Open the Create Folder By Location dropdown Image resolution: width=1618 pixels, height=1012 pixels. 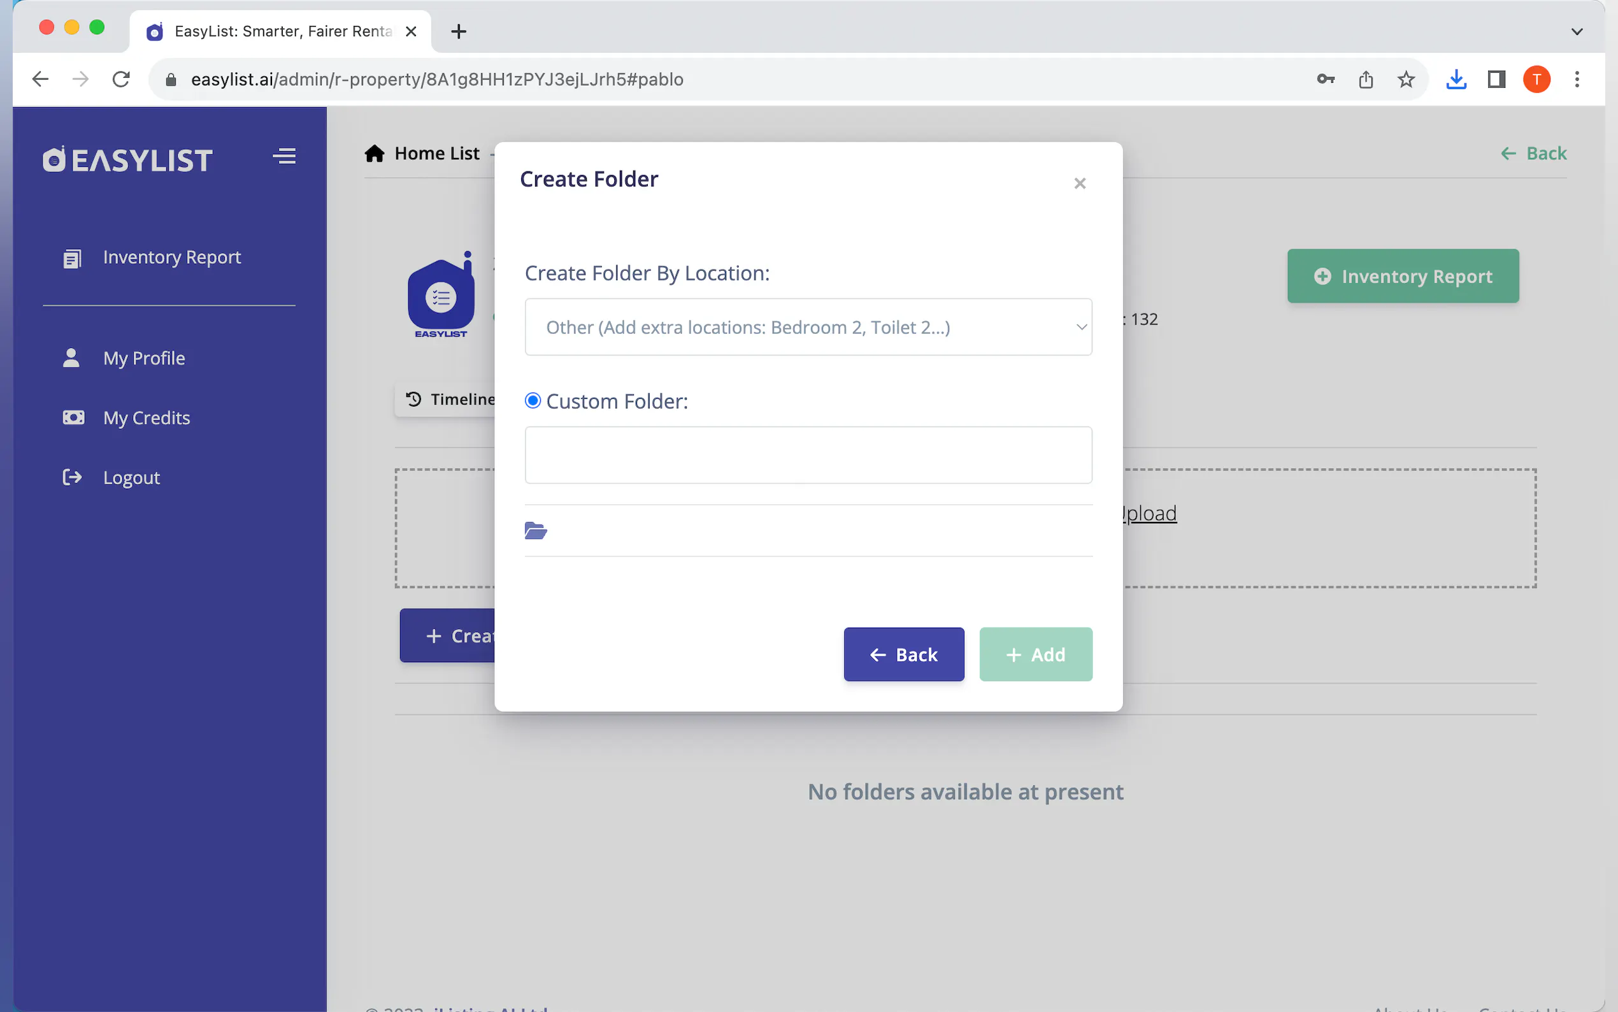tap(808, 327)
